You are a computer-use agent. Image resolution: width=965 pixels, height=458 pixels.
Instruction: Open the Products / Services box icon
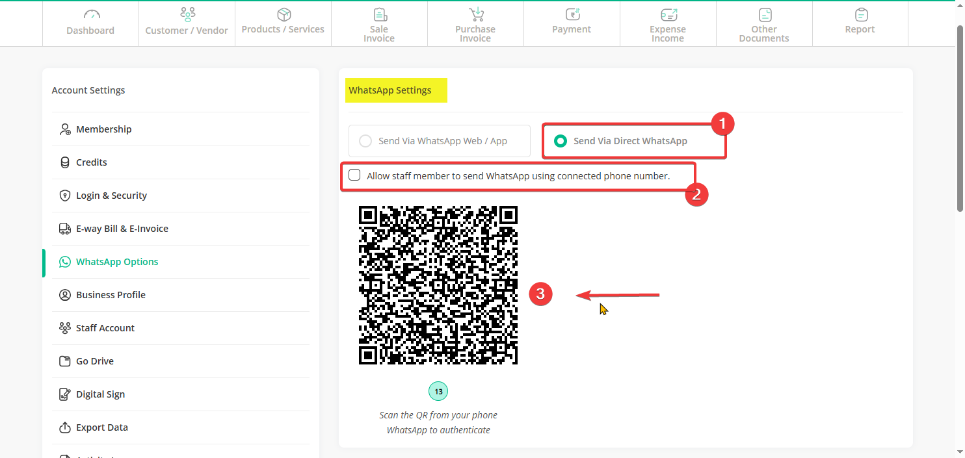(x=284, y=14)
